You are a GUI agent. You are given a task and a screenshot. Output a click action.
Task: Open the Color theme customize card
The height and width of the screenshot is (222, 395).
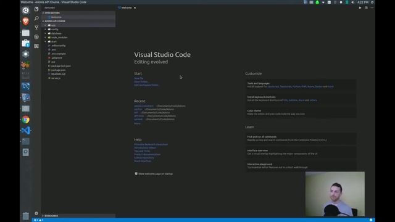301,112
